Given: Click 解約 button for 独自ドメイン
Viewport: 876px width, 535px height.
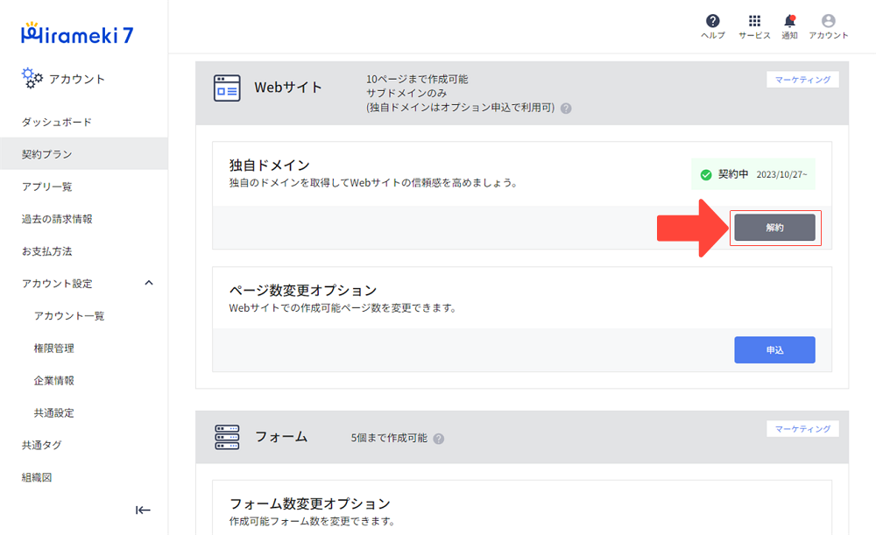Looking at the screenshot, I should tap(774, 228).
